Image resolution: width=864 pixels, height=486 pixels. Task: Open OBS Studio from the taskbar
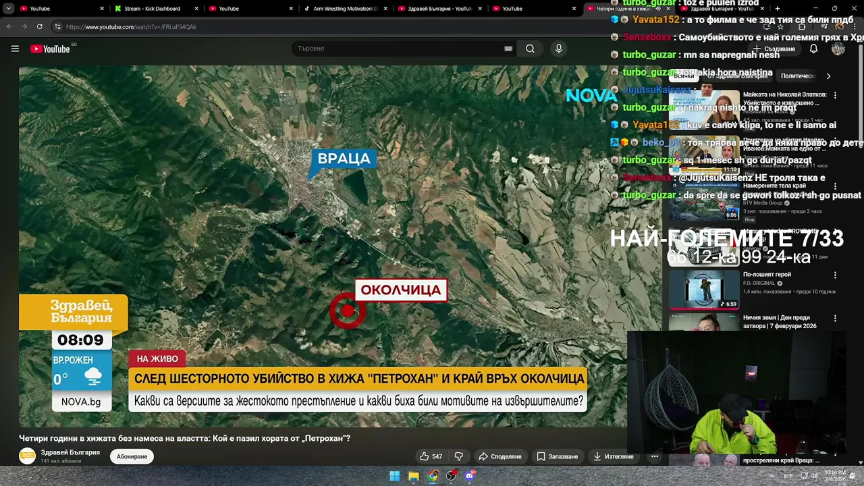click(451, 476)
